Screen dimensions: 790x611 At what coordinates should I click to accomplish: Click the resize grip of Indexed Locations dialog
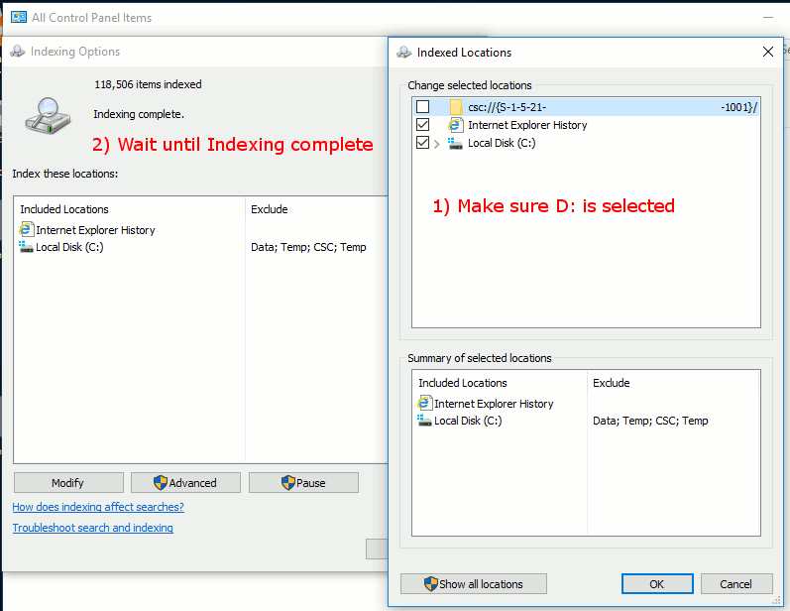tap(777, 601)
